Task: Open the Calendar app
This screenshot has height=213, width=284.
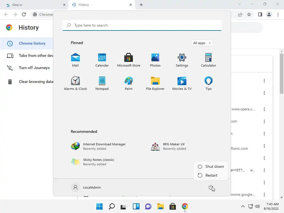Action: click(102, 60)
